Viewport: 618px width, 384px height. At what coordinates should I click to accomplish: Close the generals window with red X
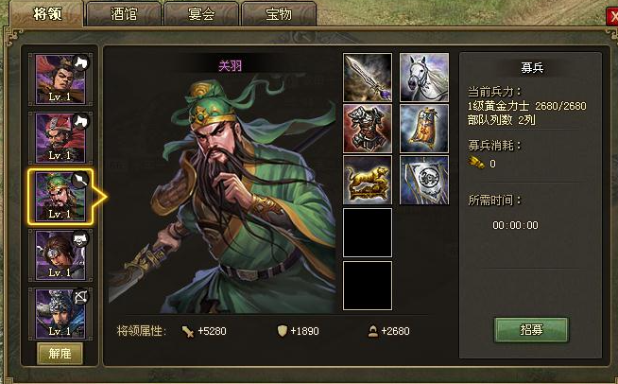pos(612,17)
